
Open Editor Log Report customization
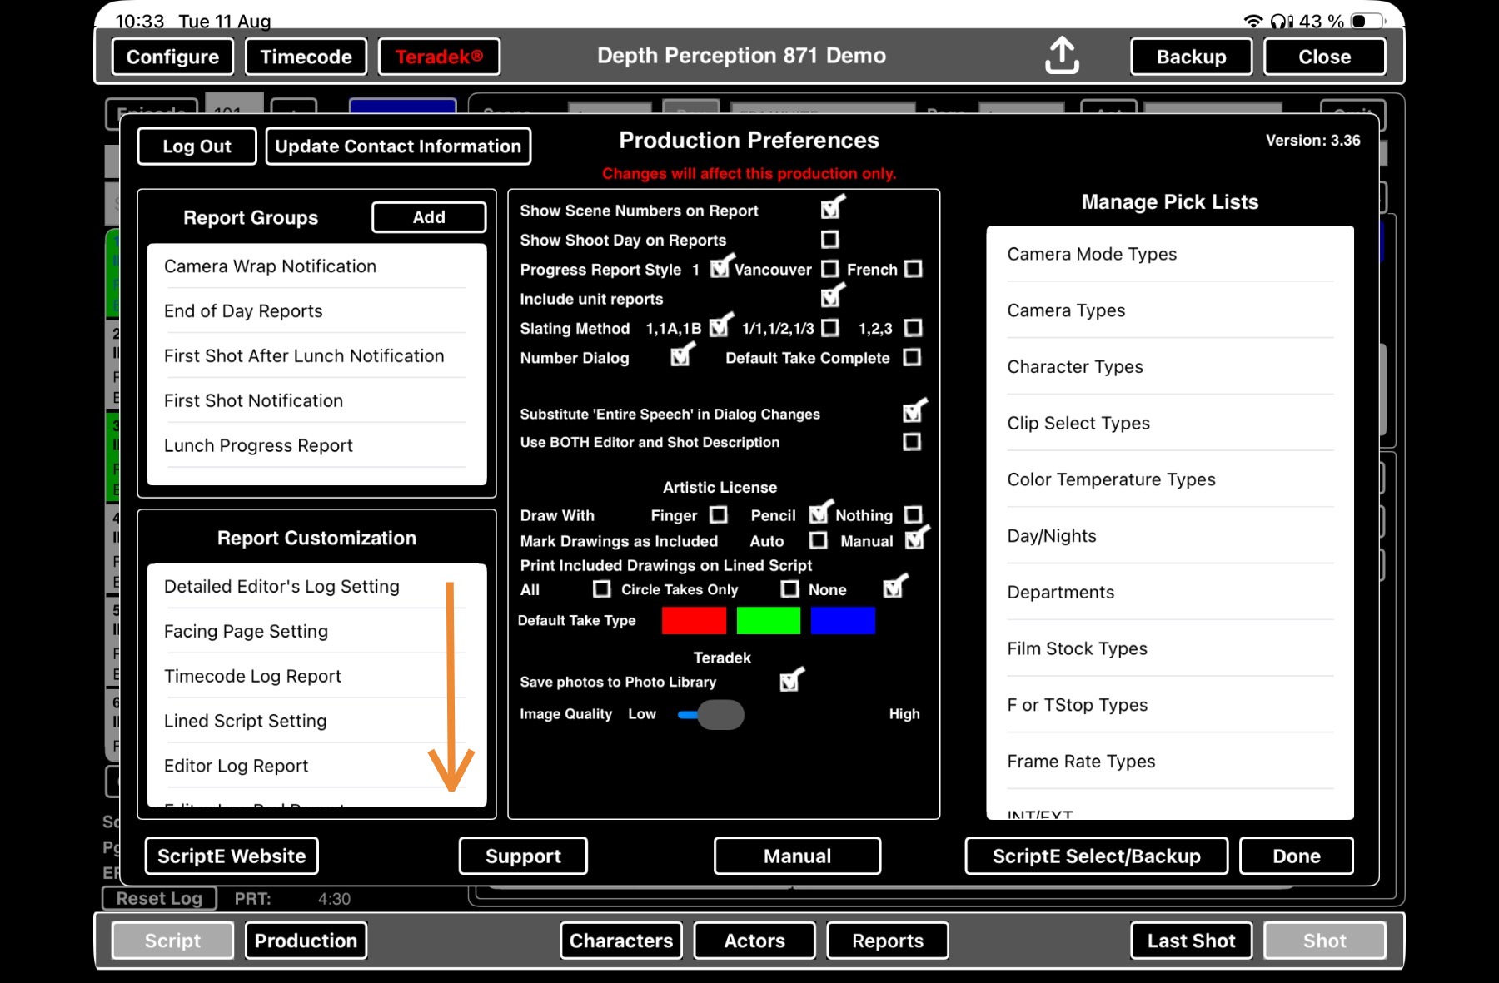[x=316, y=767]
